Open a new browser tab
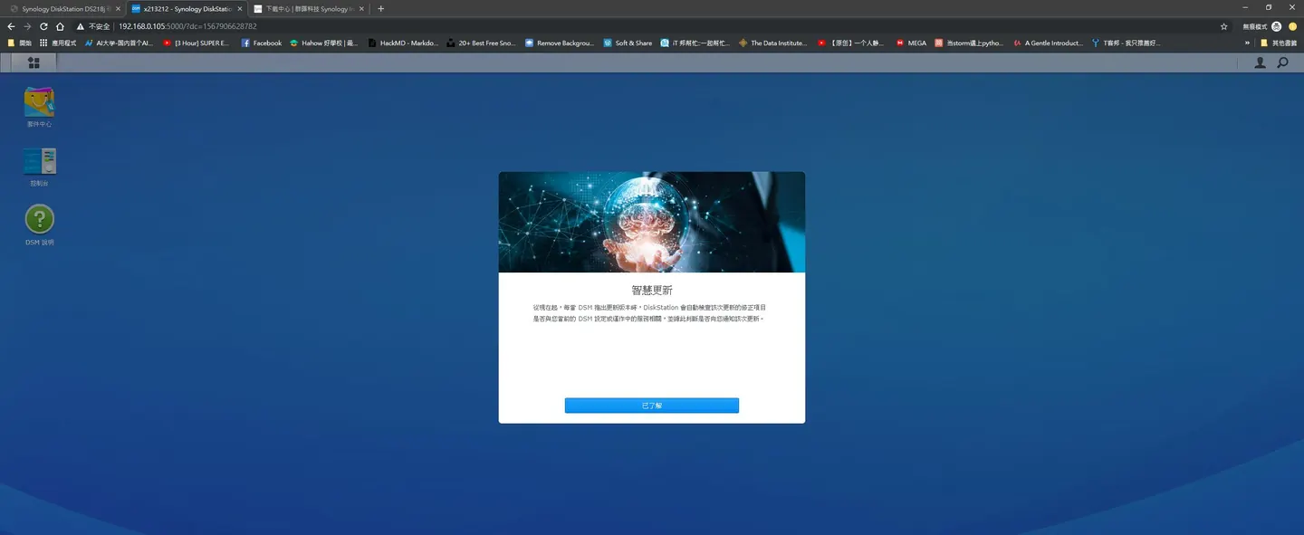Image resolution: width=1304 pixels, height=535 pixels. click(380, 8)
